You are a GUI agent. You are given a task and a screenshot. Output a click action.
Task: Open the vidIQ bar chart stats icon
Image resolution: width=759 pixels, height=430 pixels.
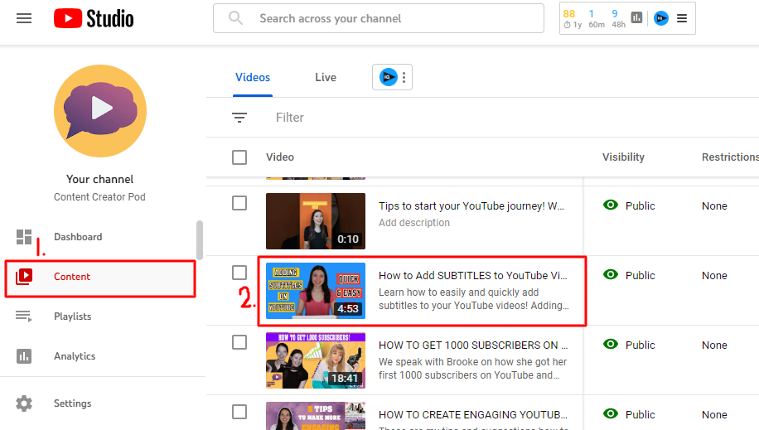tap(636, 18)
